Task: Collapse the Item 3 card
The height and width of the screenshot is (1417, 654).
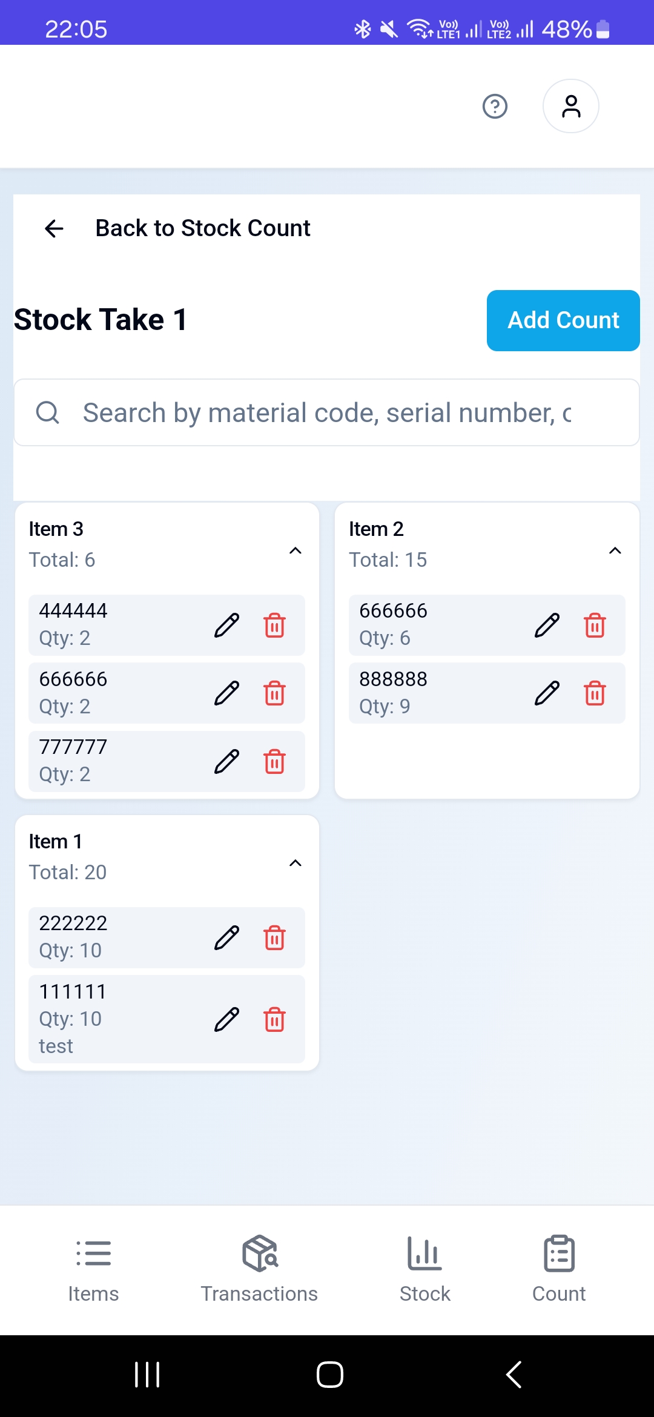Action: (296, 550)
